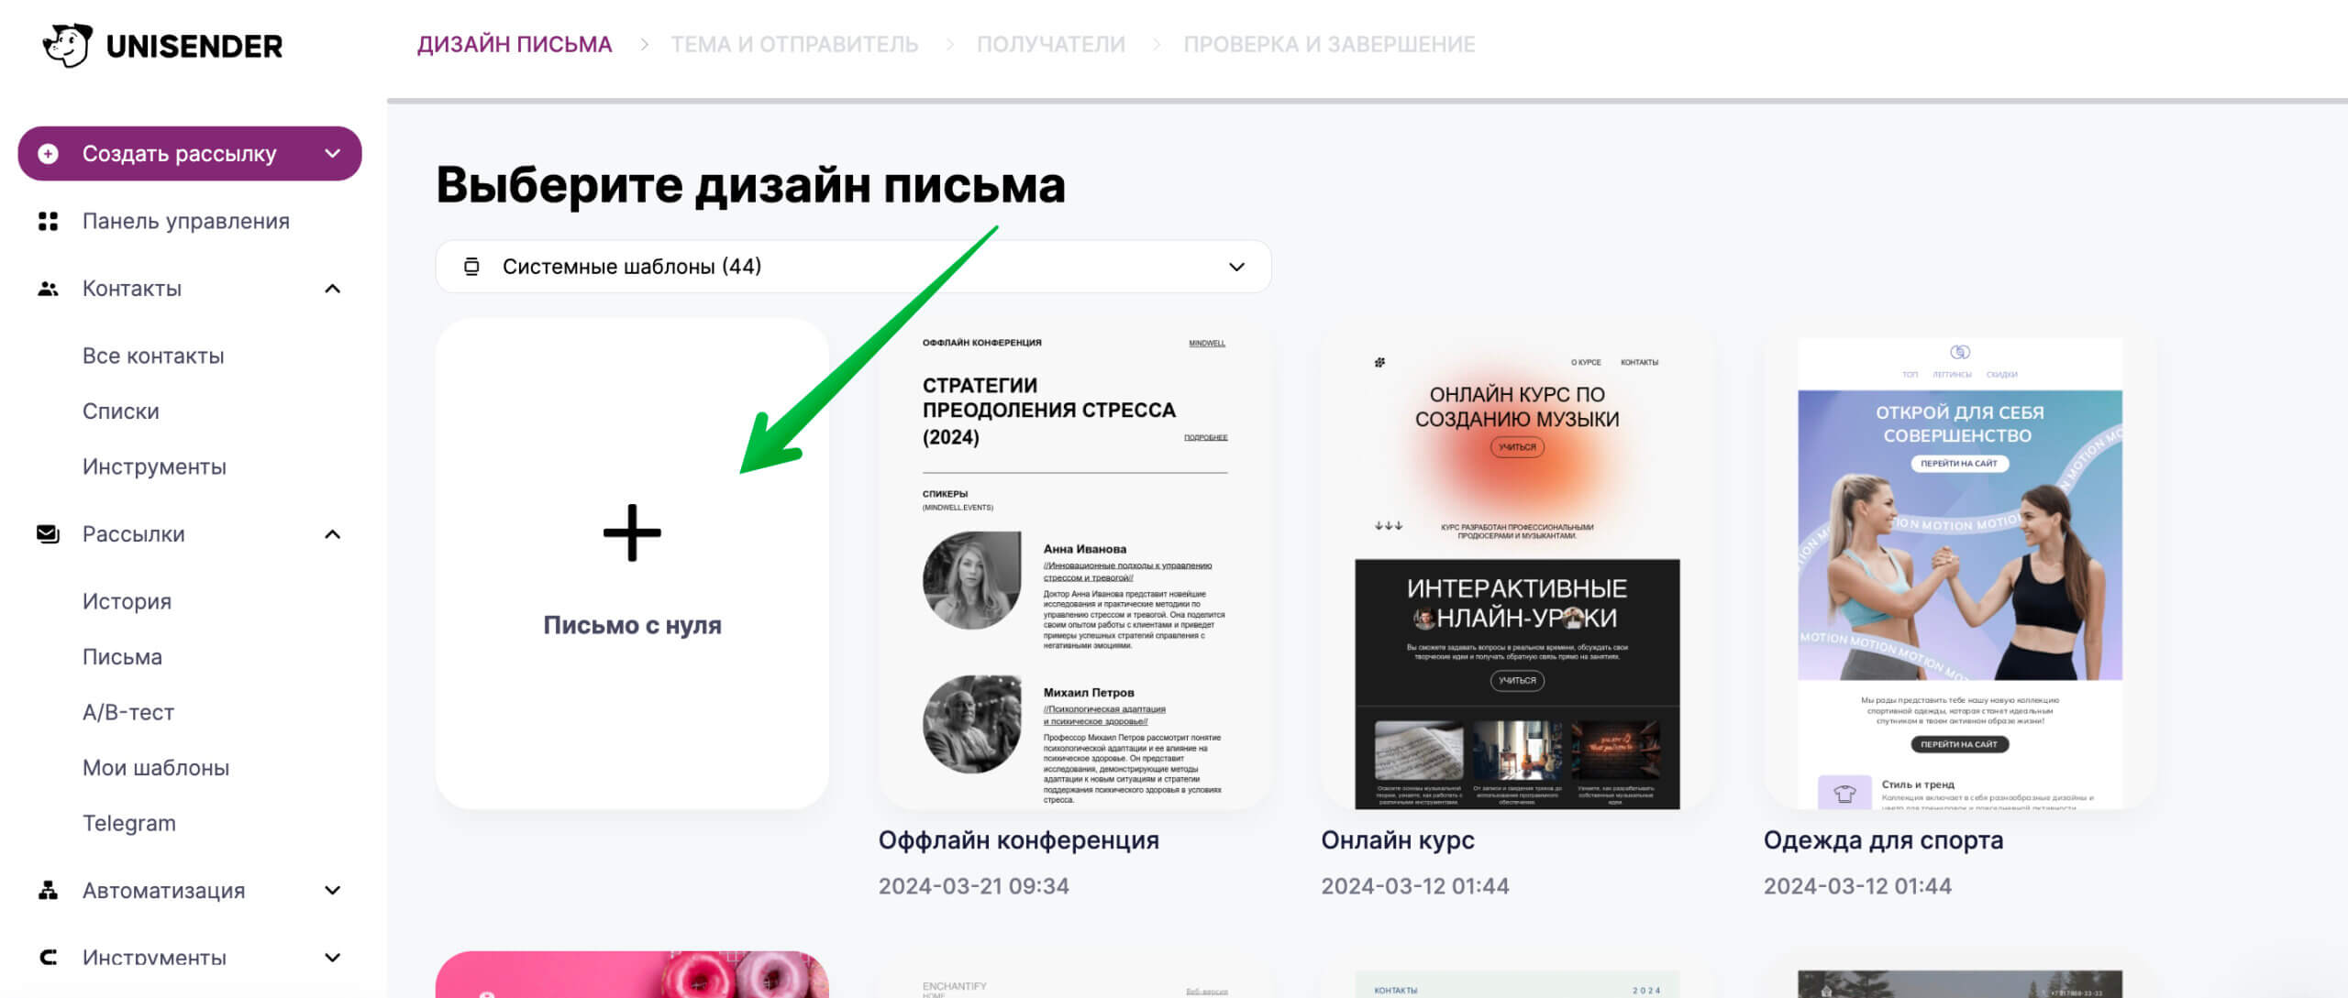Screen dimensions: 2348x998
Task: Click the template icon inside Системные шаблоны field
Action: pos(471,267)
